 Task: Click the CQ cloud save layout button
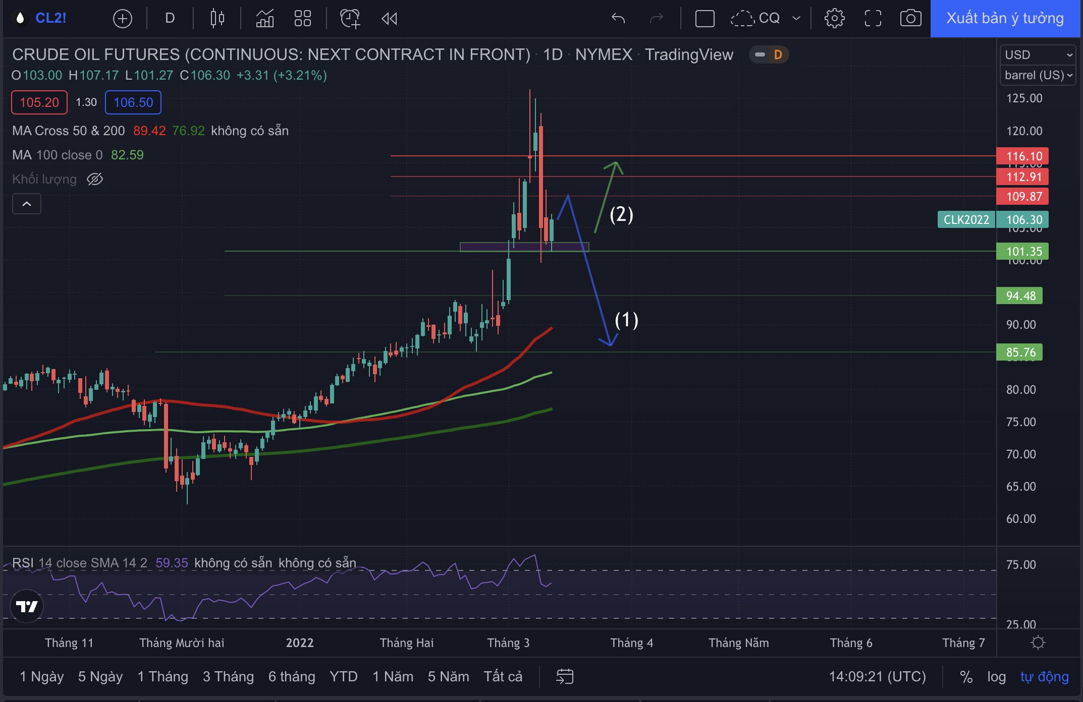[x=755, y=19]
